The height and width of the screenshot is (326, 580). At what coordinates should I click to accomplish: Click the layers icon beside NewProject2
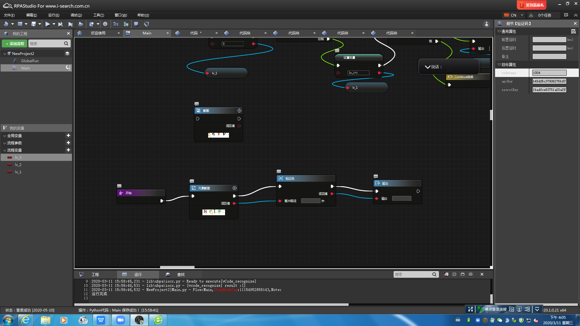pos(67,53)
